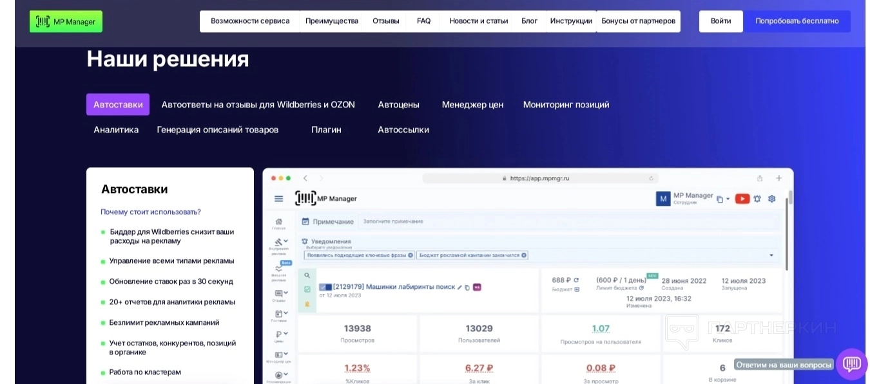Open the chat widget bubble icon

click(851, 364)
